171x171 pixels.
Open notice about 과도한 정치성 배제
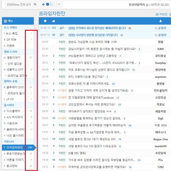97,28
